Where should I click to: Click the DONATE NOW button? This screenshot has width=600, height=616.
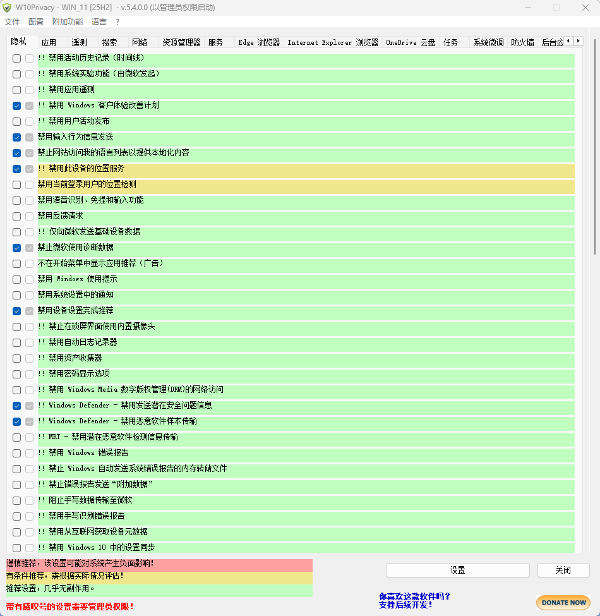click(563, 603)
